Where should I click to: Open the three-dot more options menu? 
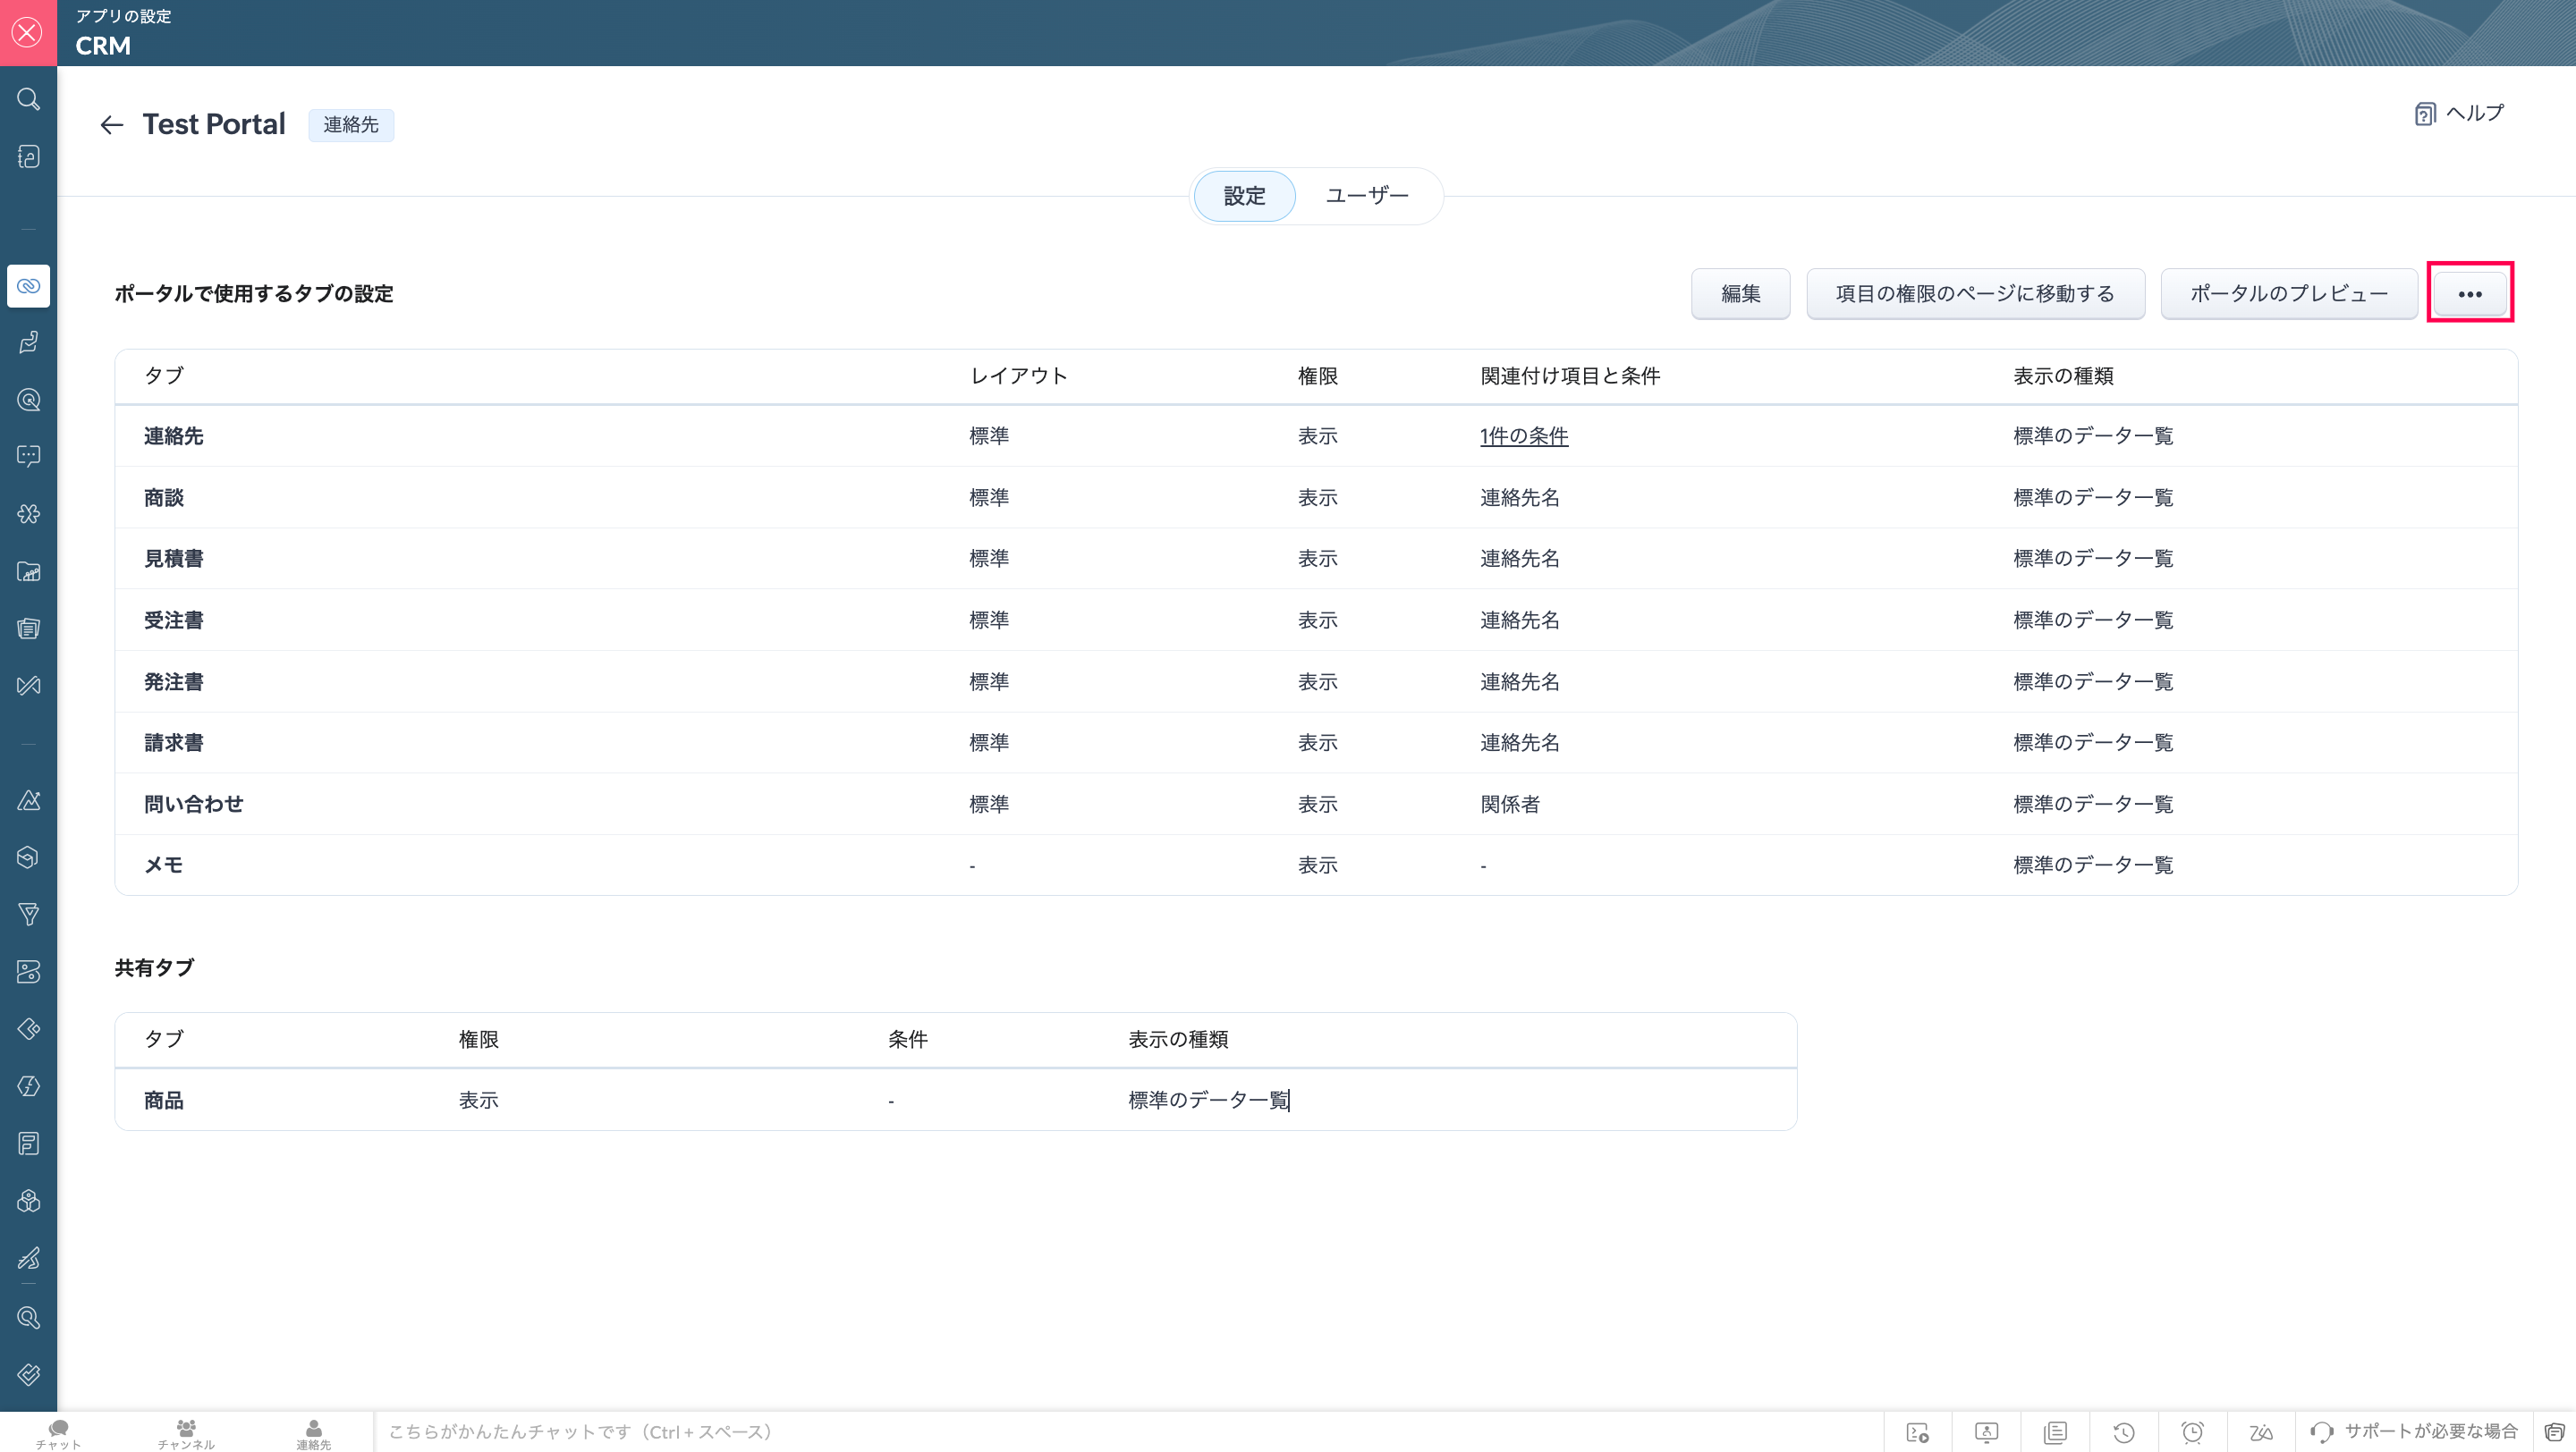point(2469,294)
